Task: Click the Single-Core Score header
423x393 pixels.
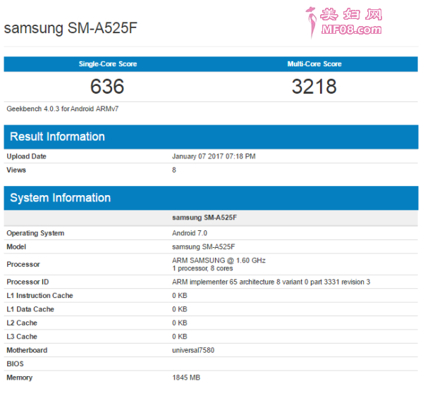Action: (x=108, y=64)
